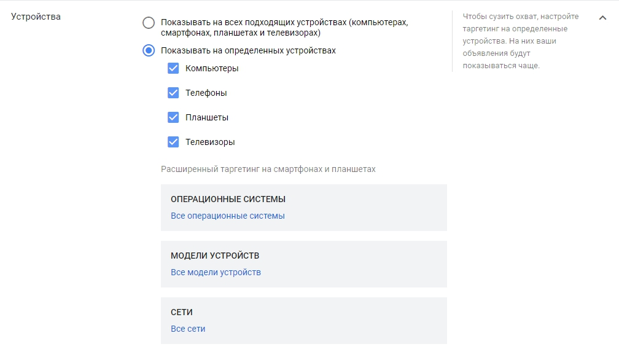
Task: Uncheck the Компьютеры checkbox
Action: pyautogui.click(x=173, y=68)
